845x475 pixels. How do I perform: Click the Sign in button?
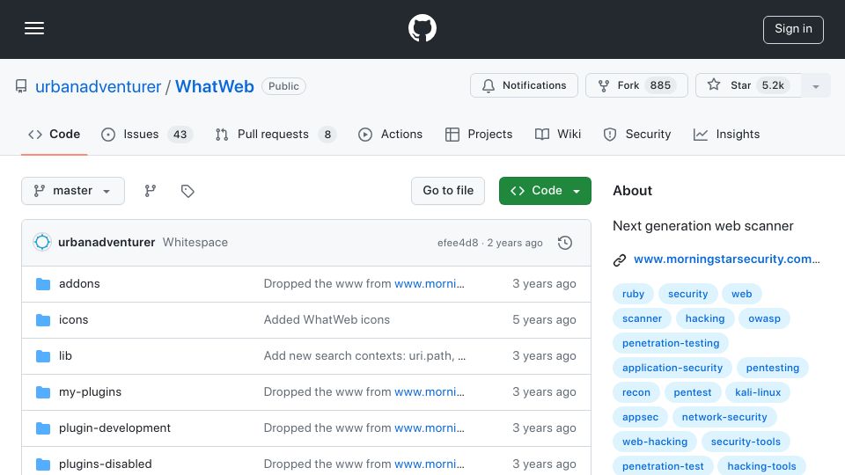coord(793,30)
